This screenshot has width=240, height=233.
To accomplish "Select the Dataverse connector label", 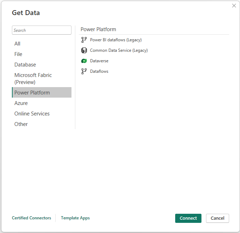I will pyautogui.click(x=99, y=61).
